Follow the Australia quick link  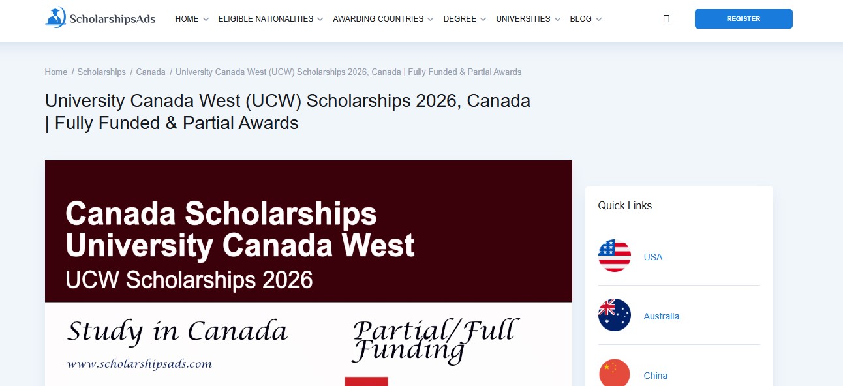click(661, 316)
